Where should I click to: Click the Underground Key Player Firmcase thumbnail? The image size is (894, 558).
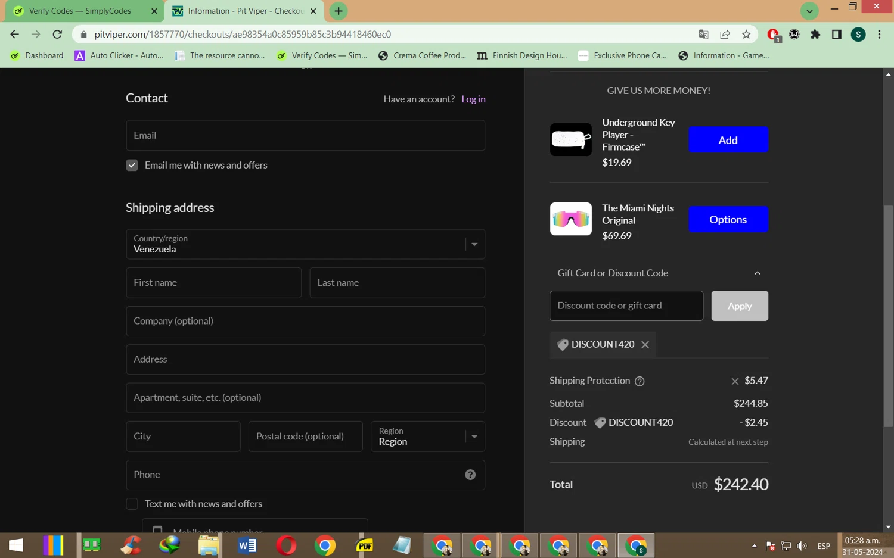[571, 140]
